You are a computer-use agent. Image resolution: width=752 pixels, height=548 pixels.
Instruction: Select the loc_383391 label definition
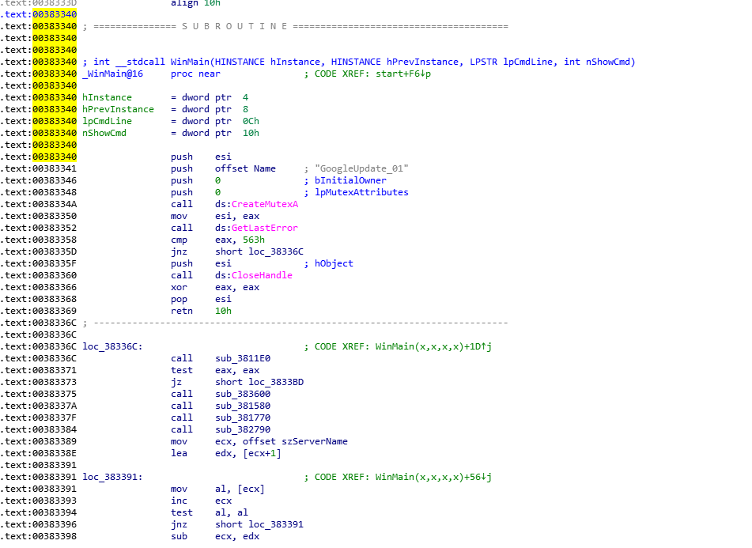point(112,477)
